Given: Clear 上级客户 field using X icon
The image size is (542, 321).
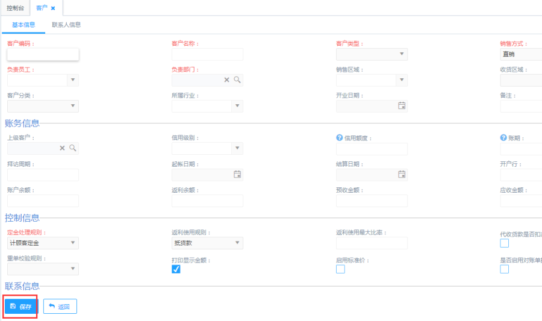Looking at the screenshot, I should click(62, 148).
